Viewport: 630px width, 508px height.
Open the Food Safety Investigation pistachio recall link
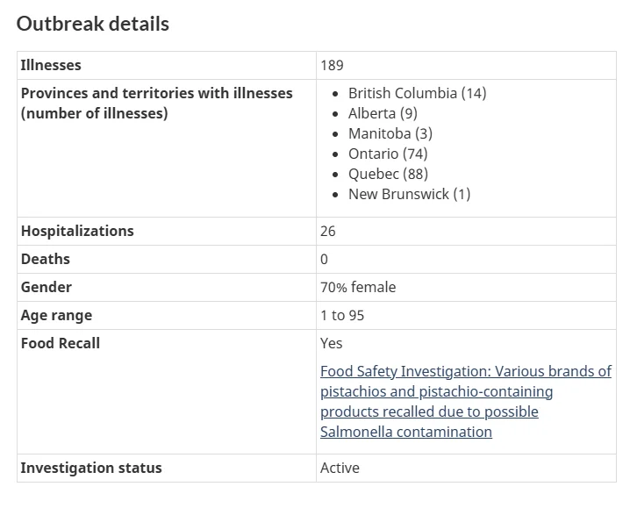click(x=466, y=402)
